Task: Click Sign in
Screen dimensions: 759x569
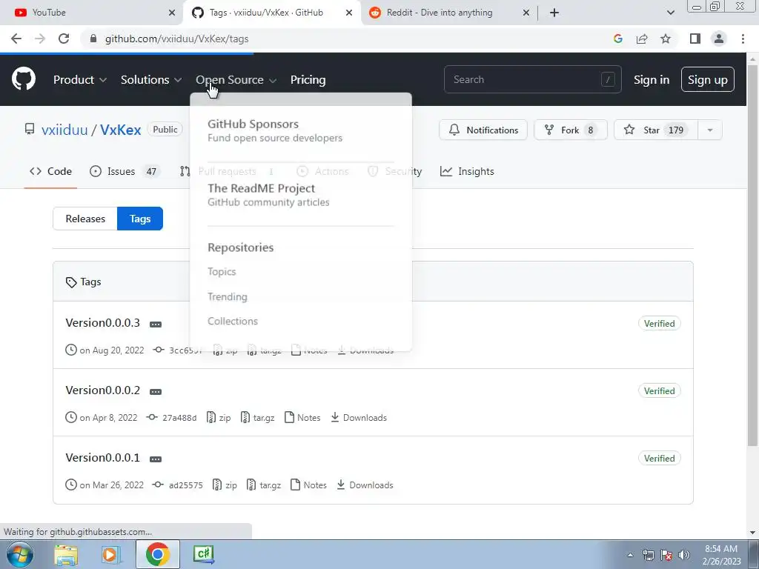Action: click(x=652, y=80)
